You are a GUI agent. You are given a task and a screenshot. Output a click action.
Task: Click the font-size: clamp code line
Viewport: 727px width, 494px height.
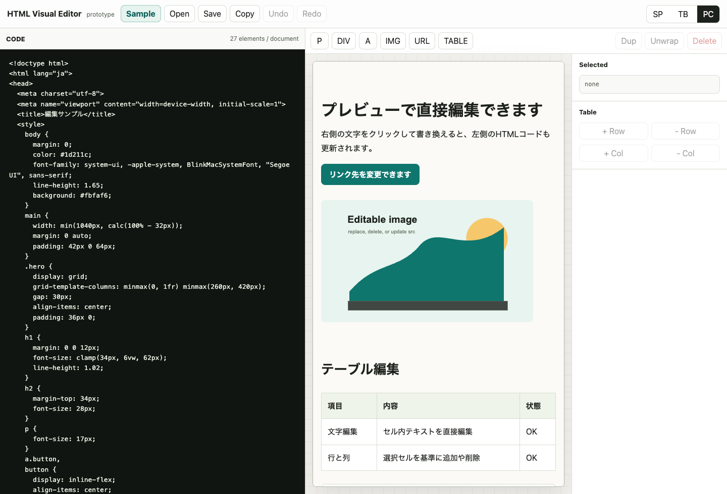(x=99, y=358)
